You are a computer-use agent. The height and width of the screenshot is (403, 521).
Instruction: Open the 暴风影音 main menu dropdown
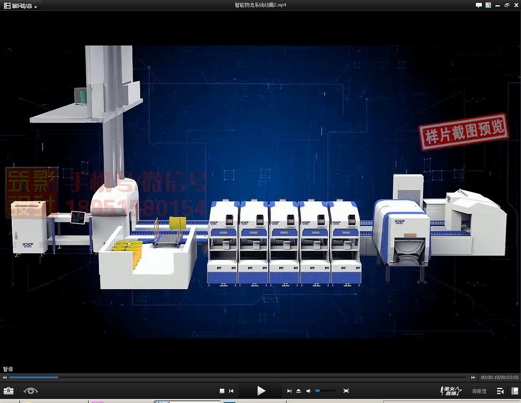click(x=20, y=6)
